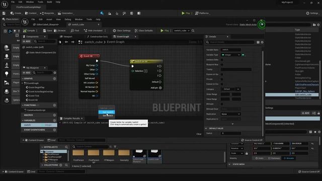Choose Get switch in popup menu
322x181 pixels.
(x=107, y=112)
